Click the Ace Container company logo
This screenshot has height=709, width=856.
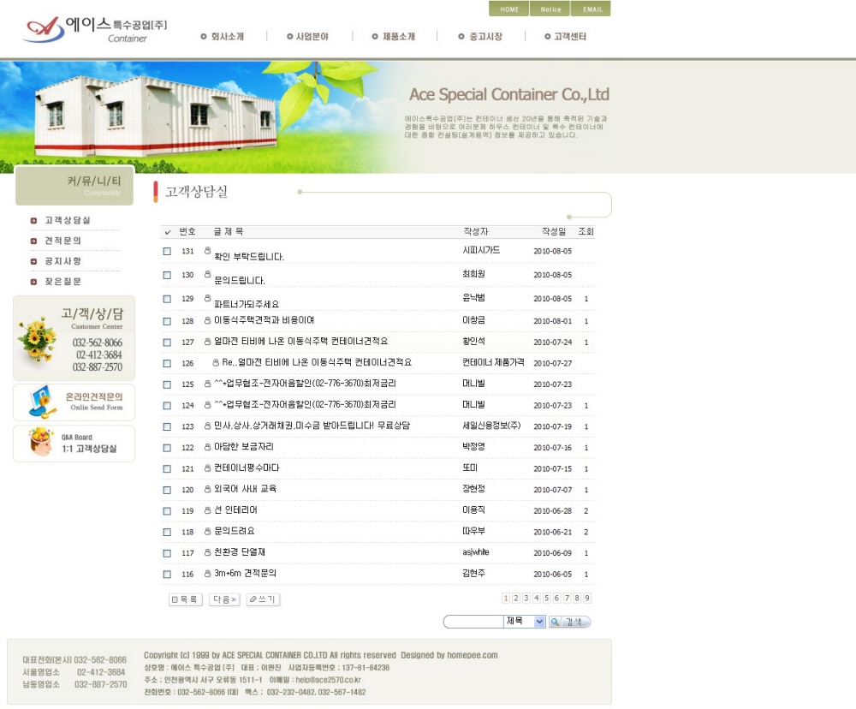coord(95,28)
